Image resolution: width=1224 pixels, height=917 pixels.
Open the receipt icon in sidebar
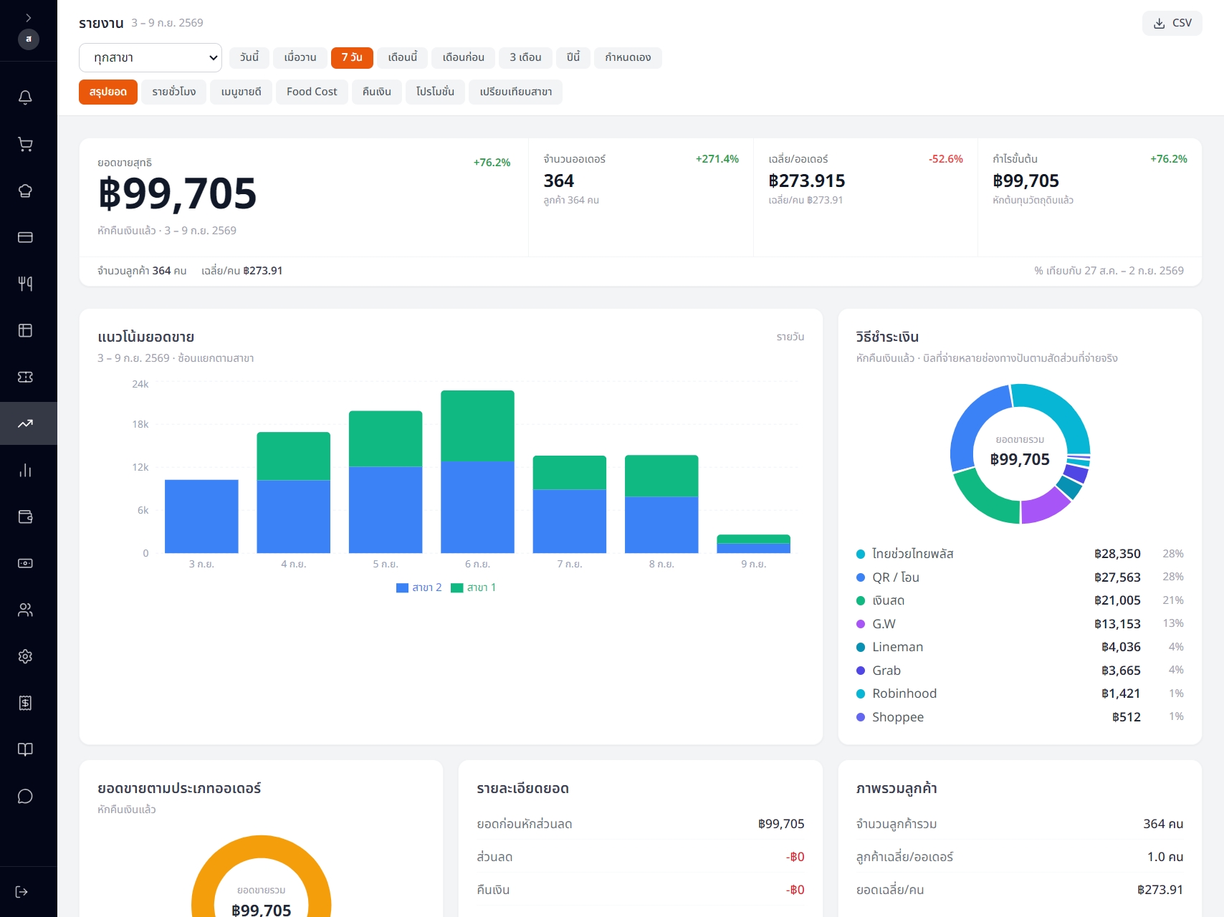click(25, 703)
